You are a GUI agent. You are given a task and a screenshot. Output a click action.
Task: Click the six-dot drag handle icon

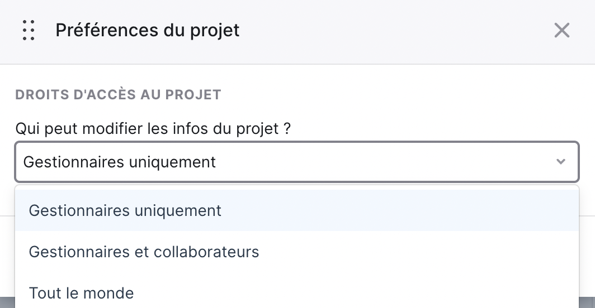click(29, 30)
